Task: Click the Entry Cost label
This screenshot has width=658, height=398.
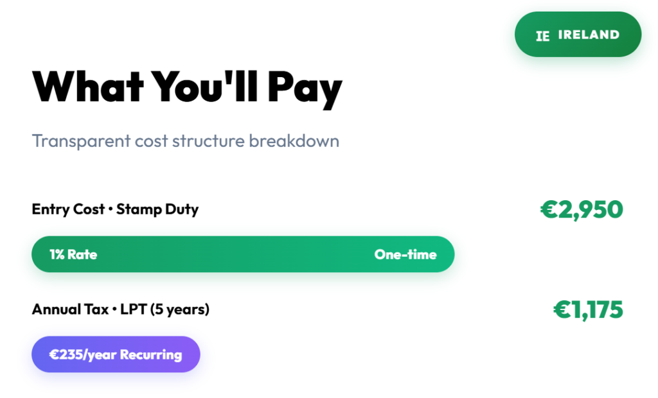Action: 68,209
